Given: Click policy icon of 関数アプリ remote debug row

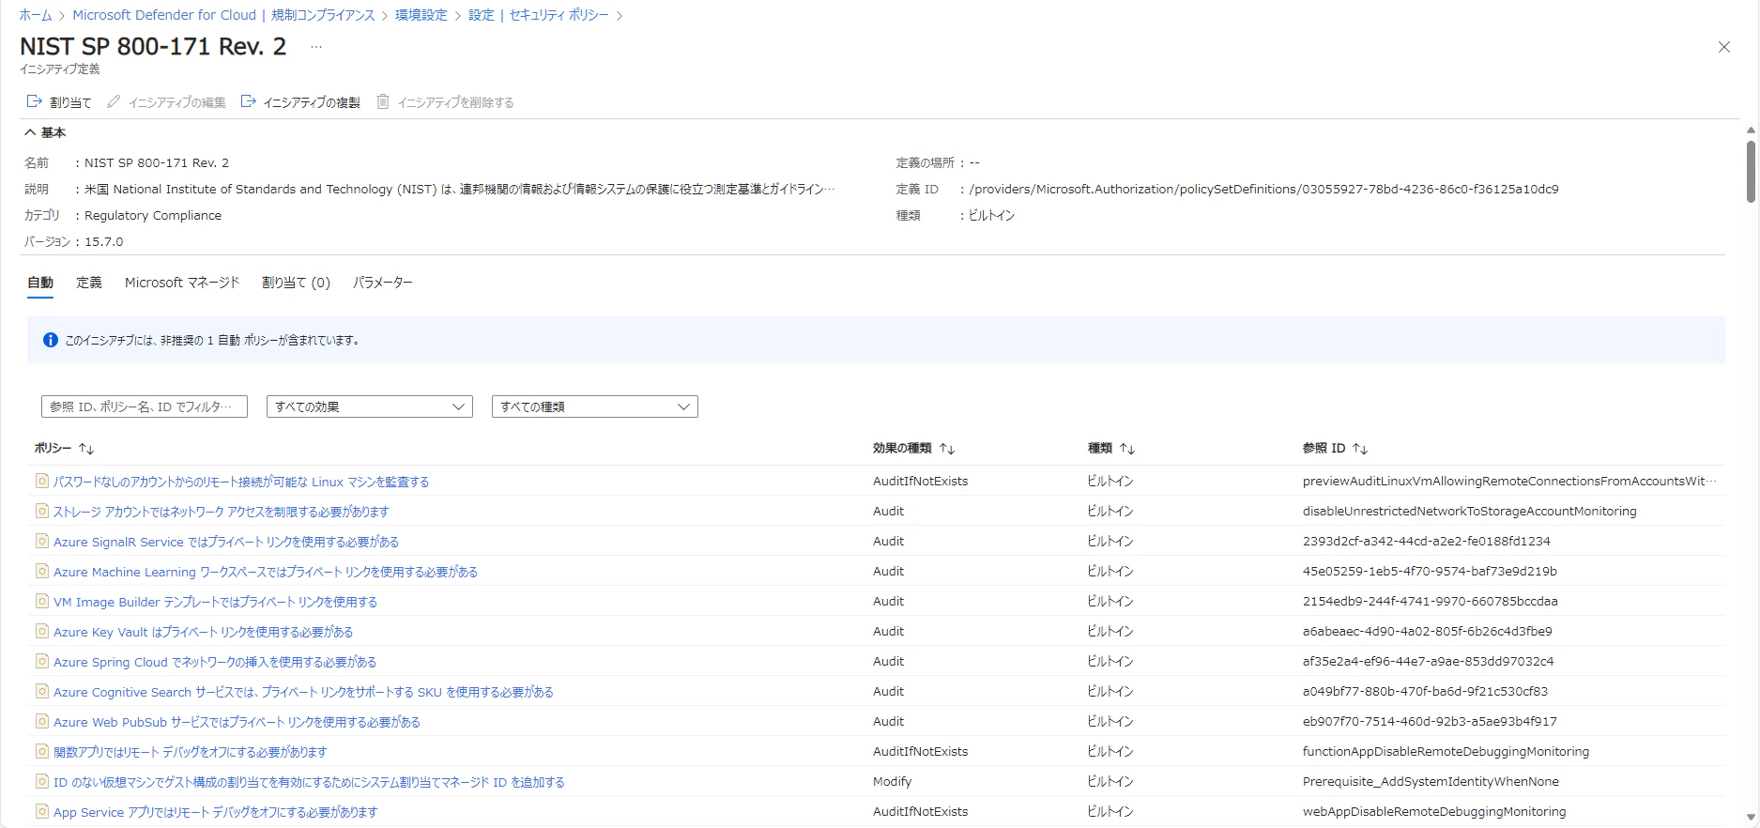Looking at the screenshot, I should (x=42, y=751).
